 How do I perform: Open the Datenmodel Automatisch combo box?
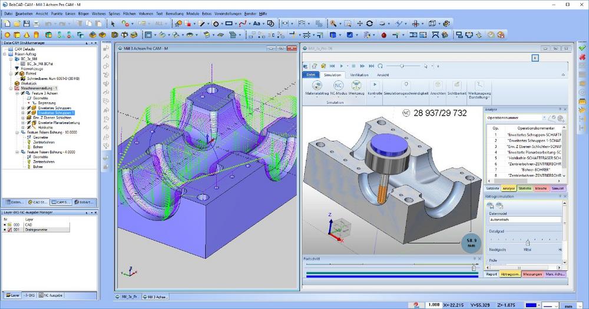pos(525,220)
